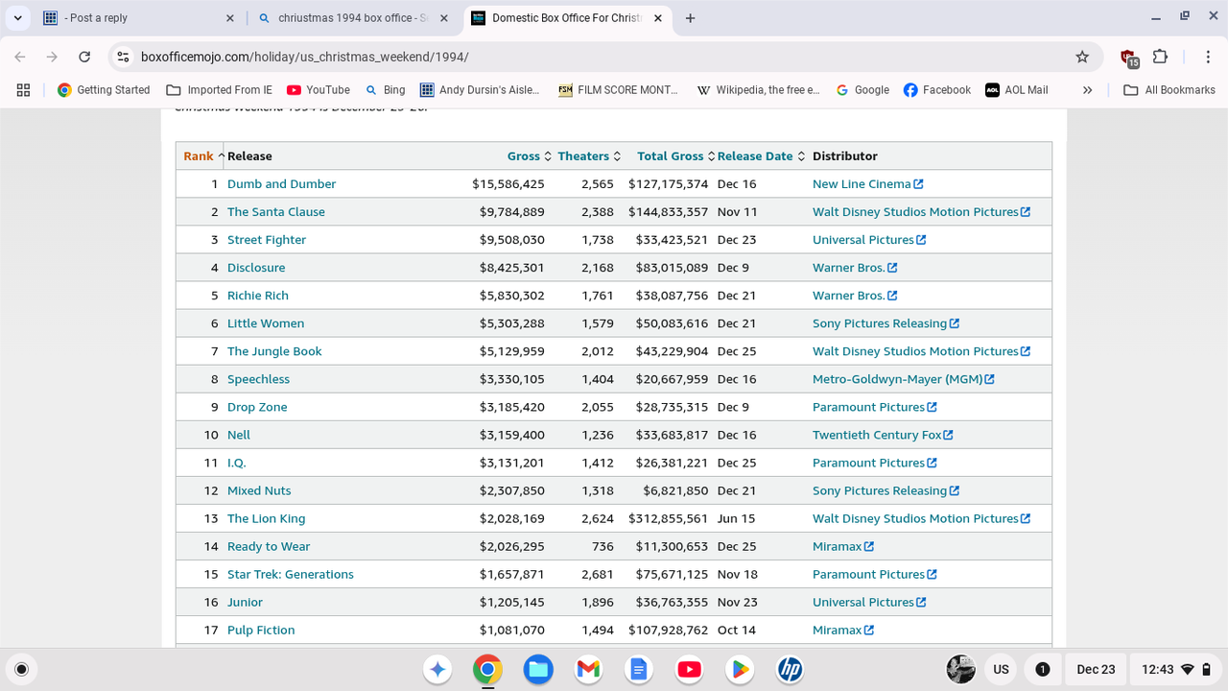1228x691 pixels.
Task: Open new tab with plus button
Action: (690, 18)
